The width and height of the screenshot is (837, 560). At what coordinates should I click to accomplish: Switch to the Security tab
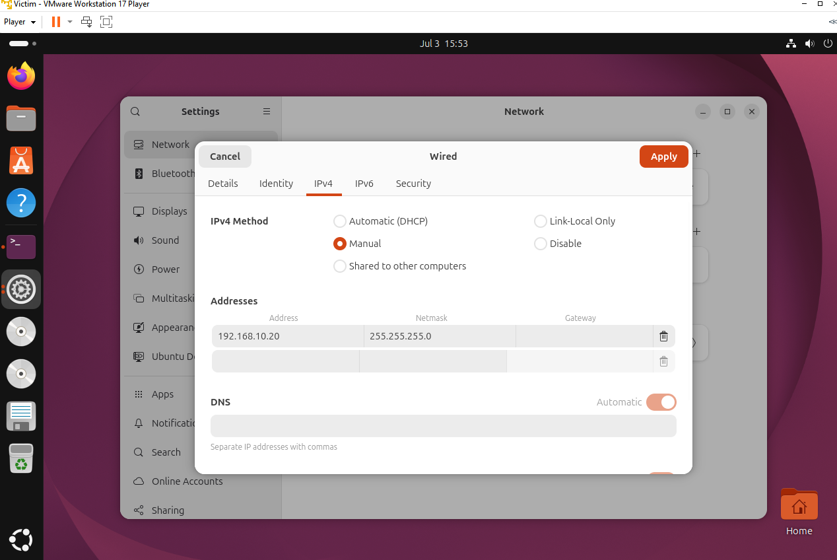coord(413,184)
